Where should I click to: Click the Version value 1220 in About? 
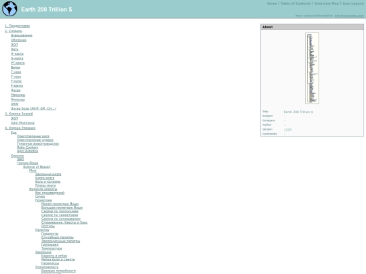[x=287, y=129]
